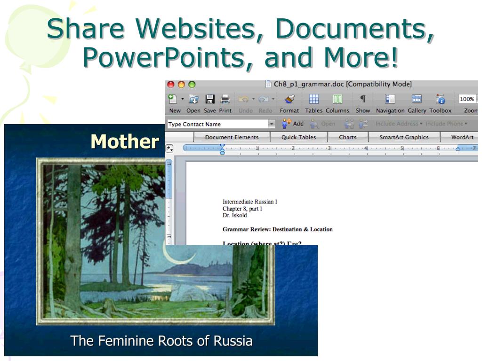Click the vertical ruler beside the page

point(169,202)
